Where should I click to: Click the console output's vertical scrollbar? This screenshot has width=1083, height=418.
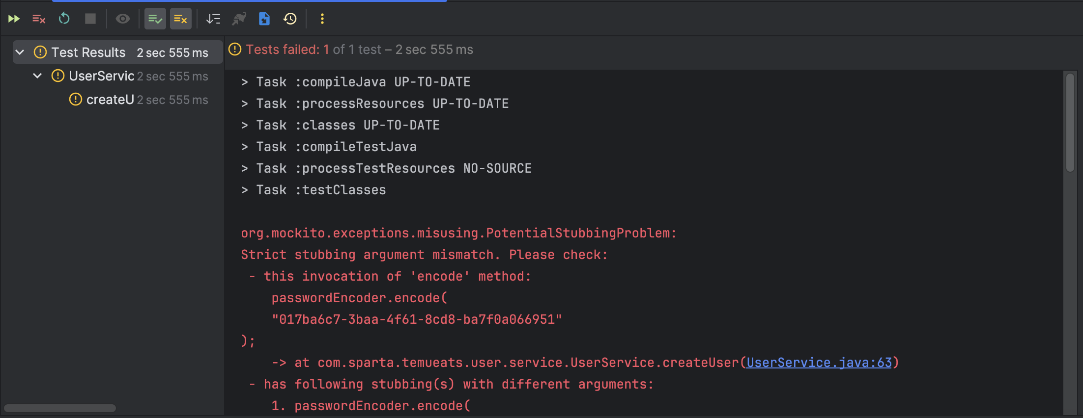tap(1070, 123)
